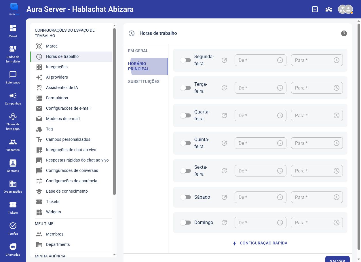
Task: Open Dados do formulário in sidebar
Action: tap(13, 49)
